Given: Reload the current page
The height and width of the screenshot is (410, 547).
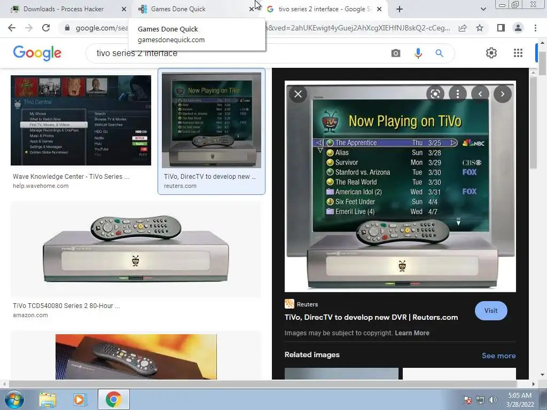Looking at the screenshot, I should tap(46, 28).
